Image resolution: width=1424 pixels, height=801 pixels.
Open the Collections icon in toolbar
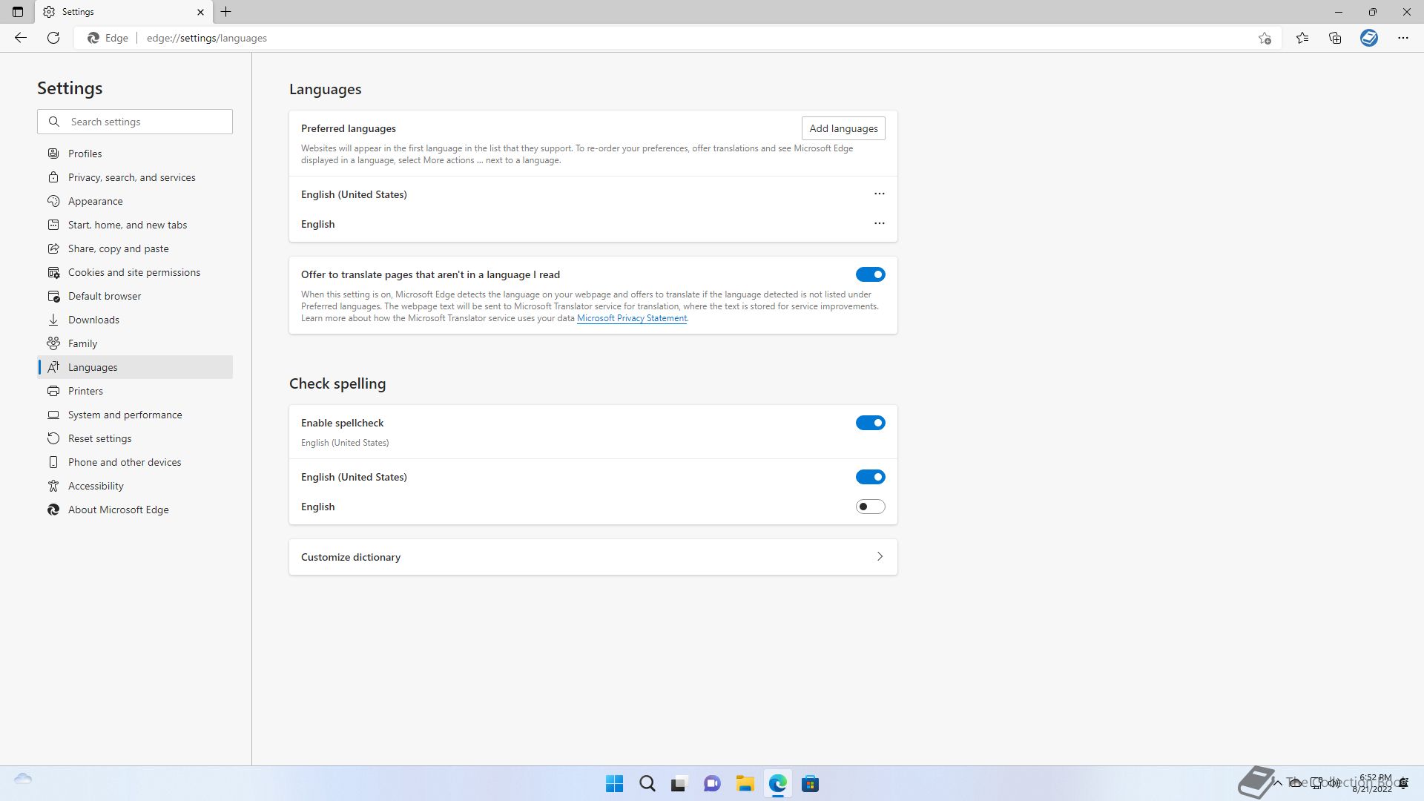click(x=1335, y=38)
